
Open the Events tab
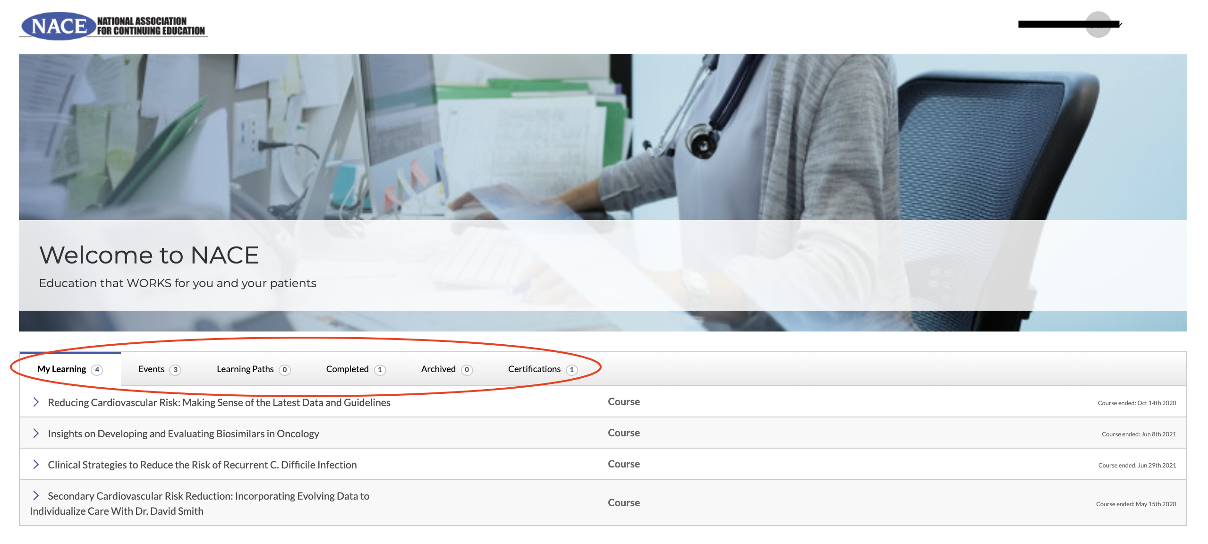tap(152, 369)
